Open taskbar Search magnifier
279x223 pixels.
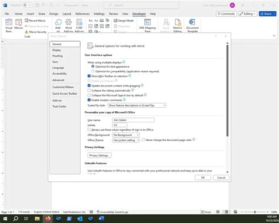16,218
